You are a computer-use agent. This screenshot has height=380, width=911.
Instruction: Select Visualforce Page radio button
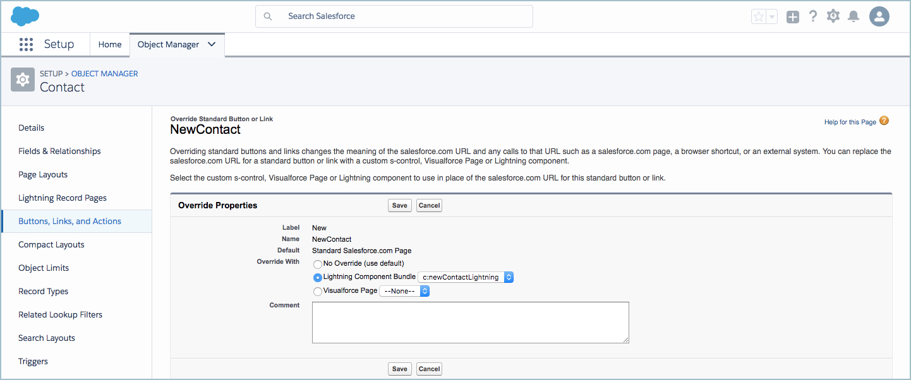click(x=318, y=291)
